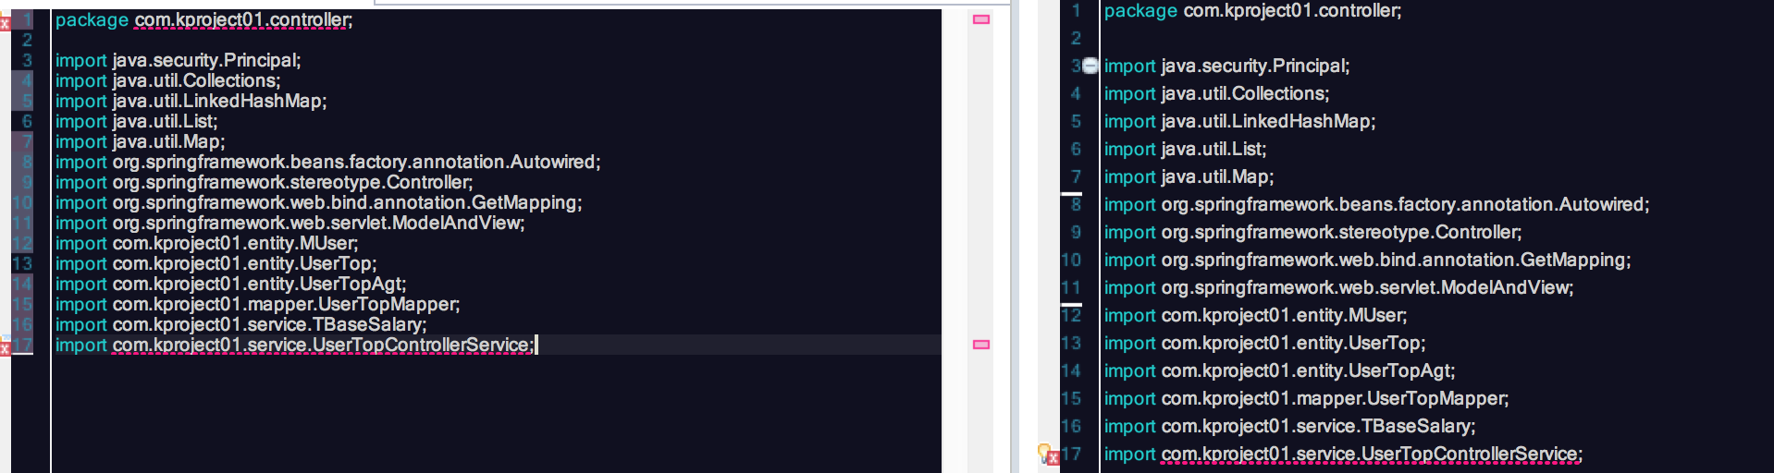The width and height of the screenshot is (1774, 473).
Task: Click import java.util.Map in the left editor
Action: 140,141
